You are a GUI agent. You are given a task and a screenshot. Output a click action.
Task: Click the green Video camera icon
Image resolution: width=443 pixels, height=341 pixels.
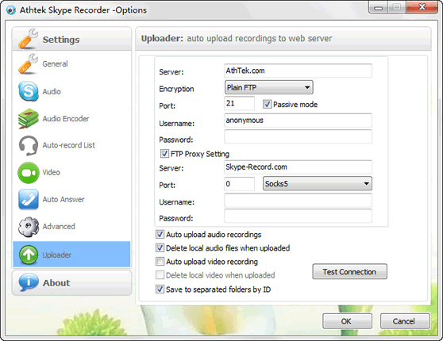29,172
